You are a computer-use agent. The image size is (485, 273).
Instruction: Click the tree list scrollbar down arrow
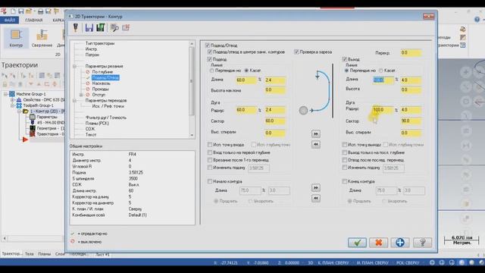[x=192, y=135]
